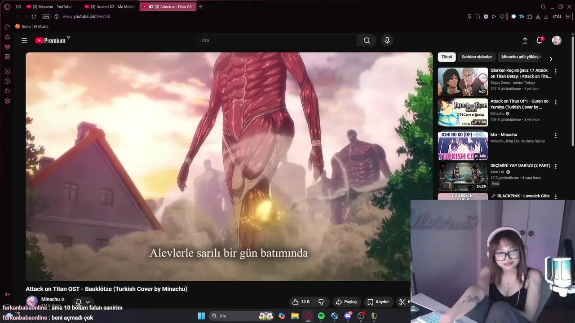Image resolution: width=575 pixels, height=323 pixels.
Task: Select Minachu adlı yükleyici filter chip
Action: 522,57
